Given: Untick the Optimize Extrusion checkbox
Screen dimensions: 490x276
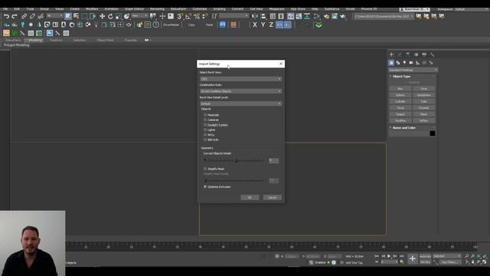Looking at the screenshot, I should [205, 187].
